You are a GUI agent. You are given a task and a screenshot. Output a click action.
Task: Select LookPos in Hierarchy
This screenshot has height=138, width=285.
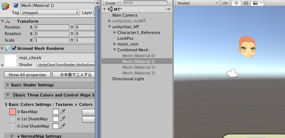(x=125, y=38)
